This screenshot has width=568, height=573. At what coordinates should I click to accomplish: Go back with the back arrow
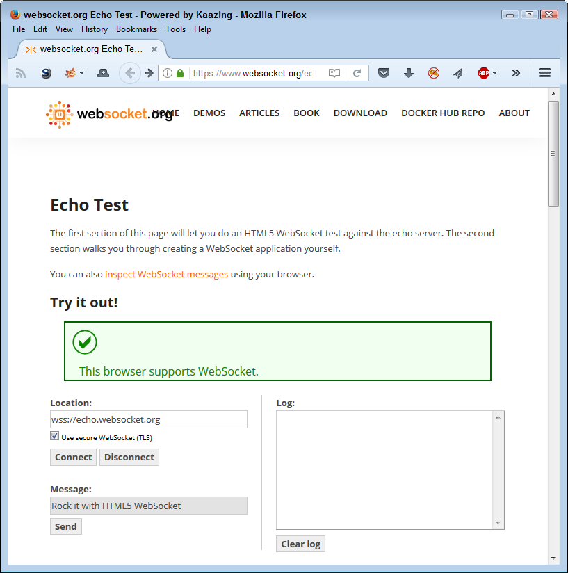pyautogui.click(x=130, y=73)
